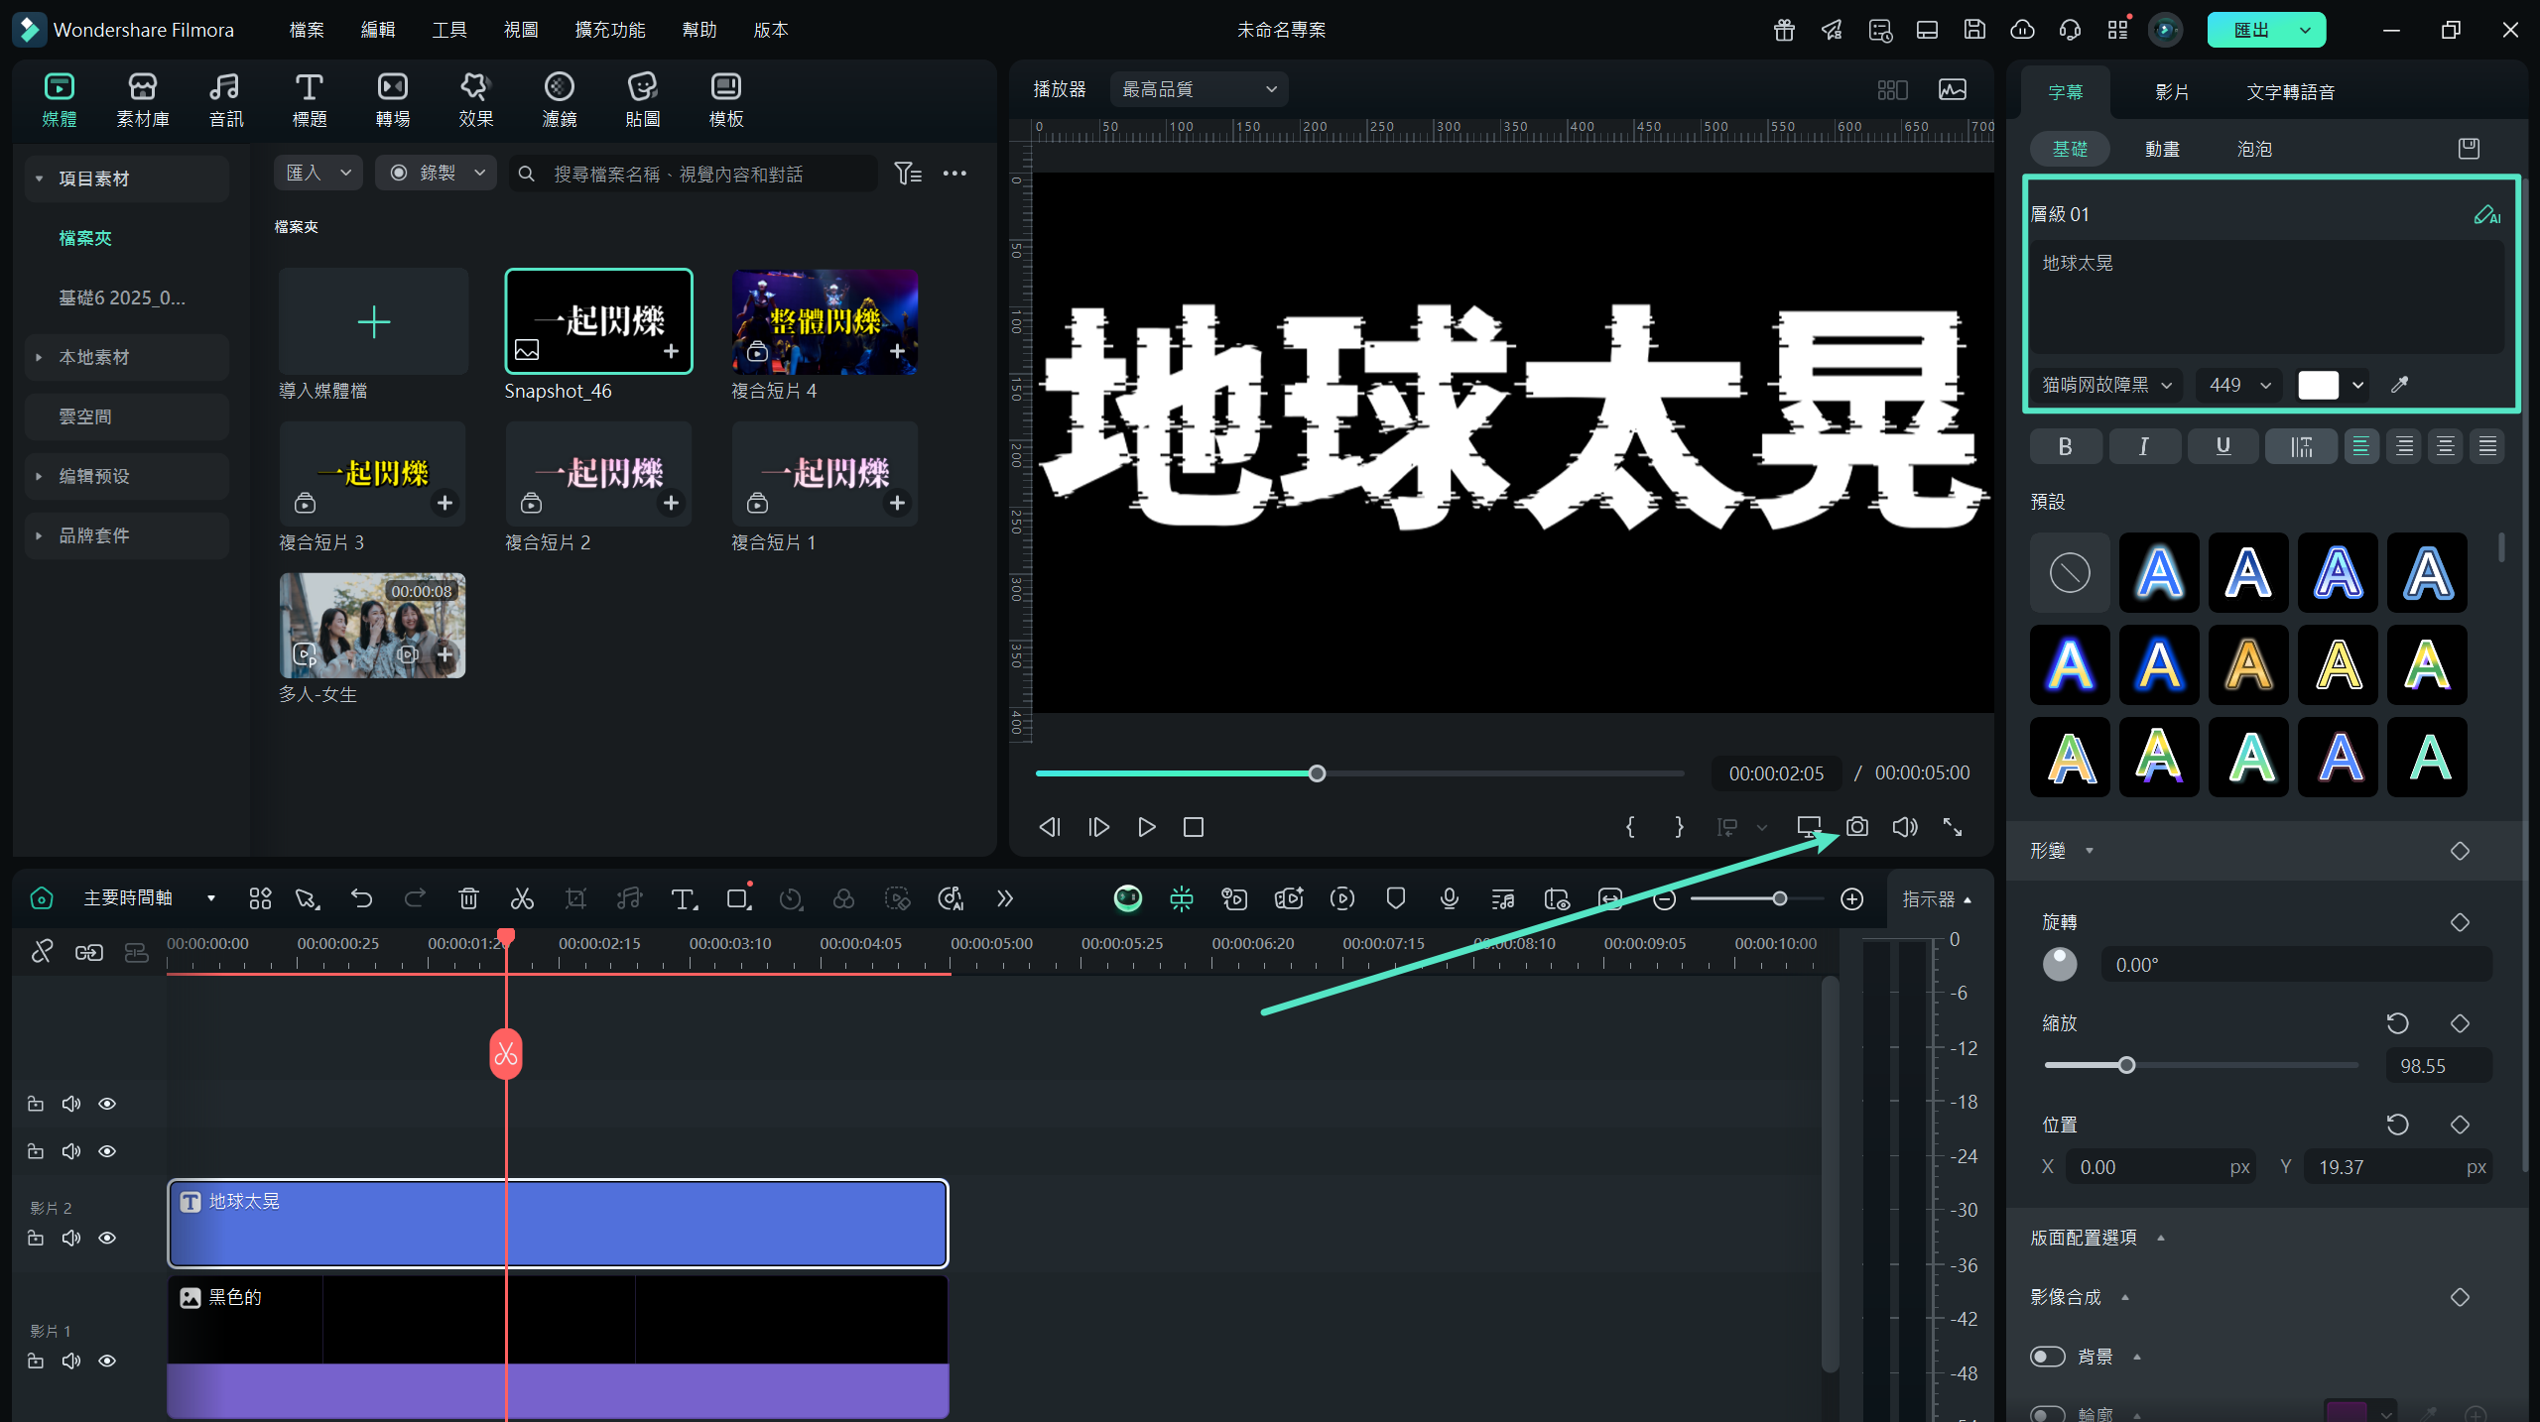This screenshot has width=2540, height=1422.
Task: Switch to the 動畫 animation tab
Action: pos(2162,149)
